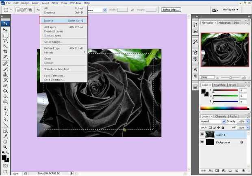This screenshot has height=176, width=252.
Task: Select the Hand tool
Action: 5,141
